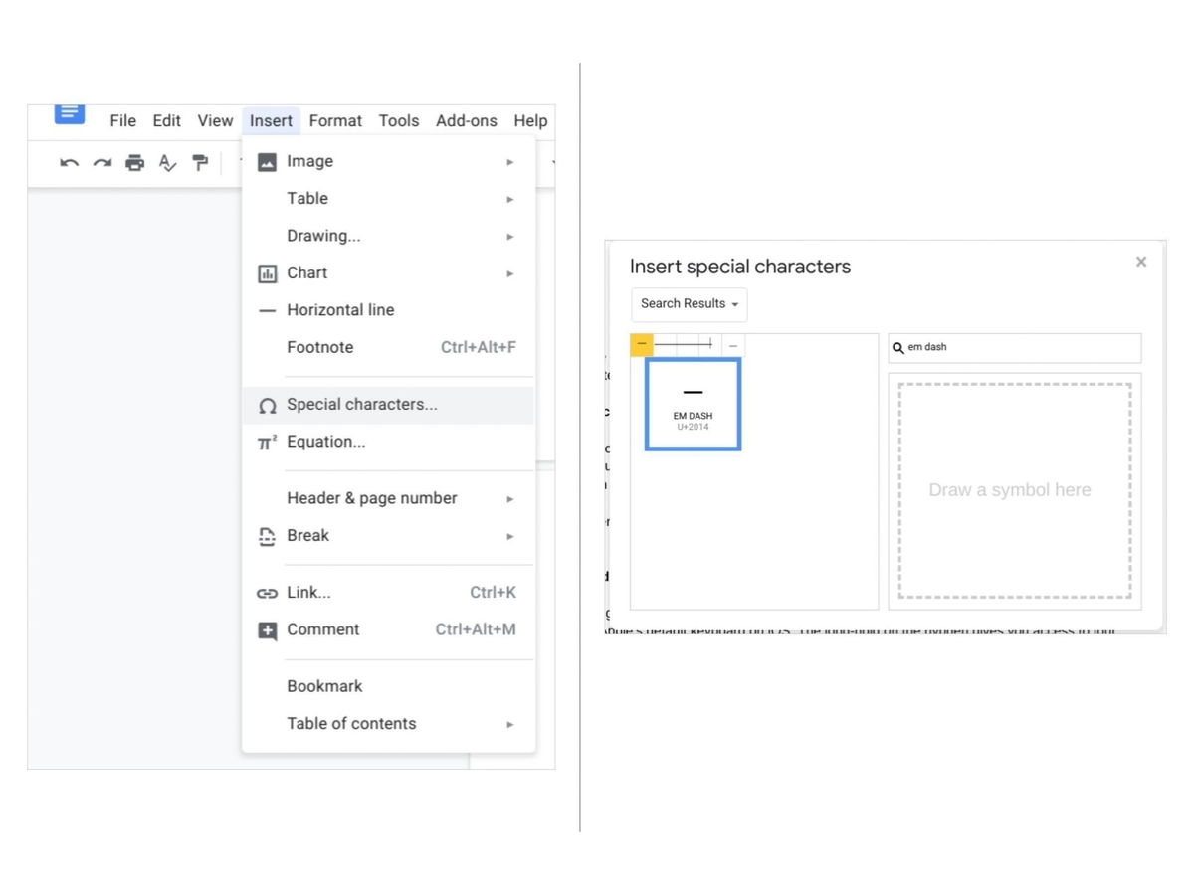Select the Paint format tool
The image size is (1194, 895).
199,163
